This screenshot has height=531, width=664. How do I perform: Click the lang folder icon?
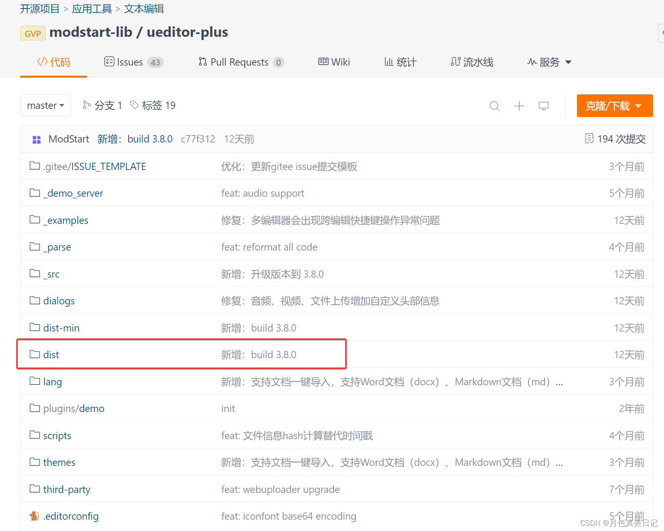[35, 381]
